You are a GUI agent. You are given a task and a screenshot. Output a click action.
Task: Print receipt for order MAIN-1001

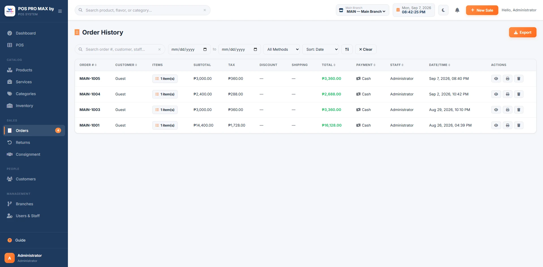pyautogui.click(x=507, y=125)
